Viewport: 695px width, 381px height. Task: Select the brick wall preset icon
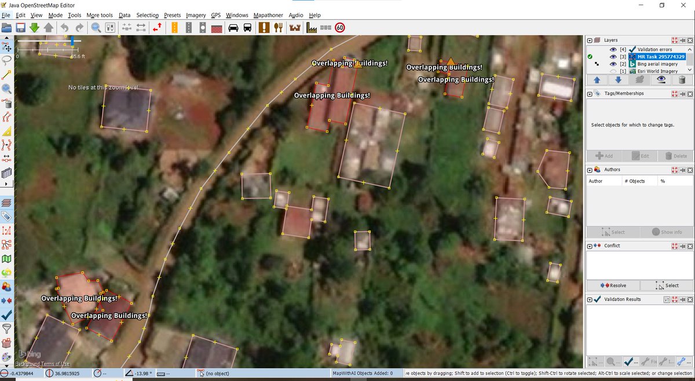tap(217, 27)
